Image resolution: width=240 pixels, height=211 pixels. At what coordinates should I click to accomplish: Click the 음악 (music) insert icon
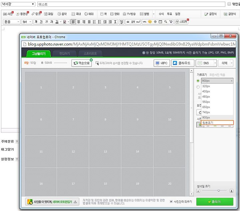(62, 14)
